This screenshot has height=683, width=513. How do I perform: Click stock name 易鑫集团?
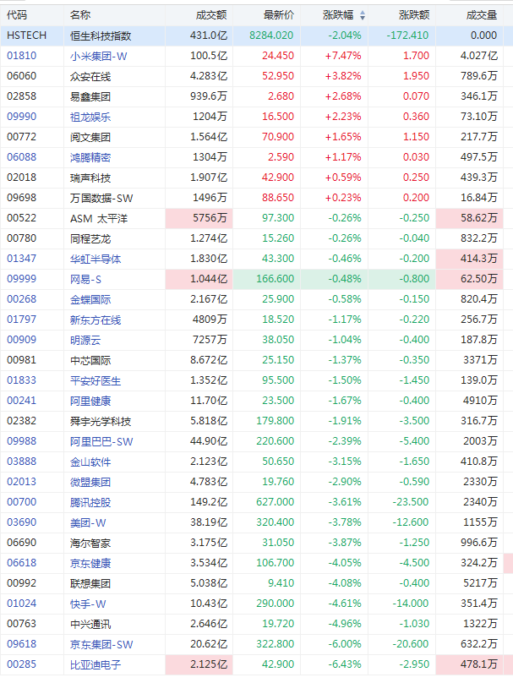(90, 96)
